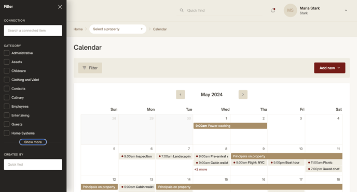Viewport: 357px width, 192px height.
Task: Select the Contacts category checkbox
Action: (x=7, y=88)
